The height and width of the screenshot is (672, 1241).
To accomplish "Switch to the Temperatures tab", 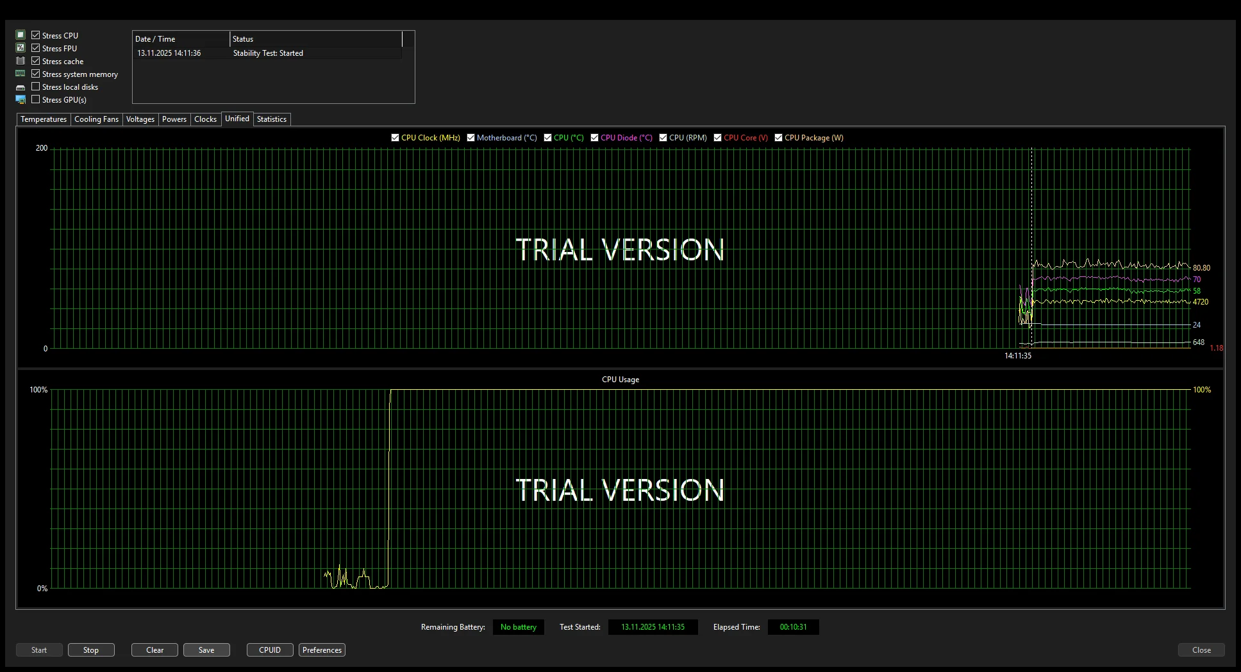I will click(44, 119).
